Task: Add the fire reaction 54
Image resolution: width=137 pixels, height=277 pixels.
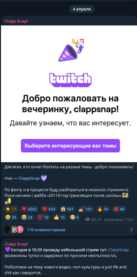Action: click(103, 209)
